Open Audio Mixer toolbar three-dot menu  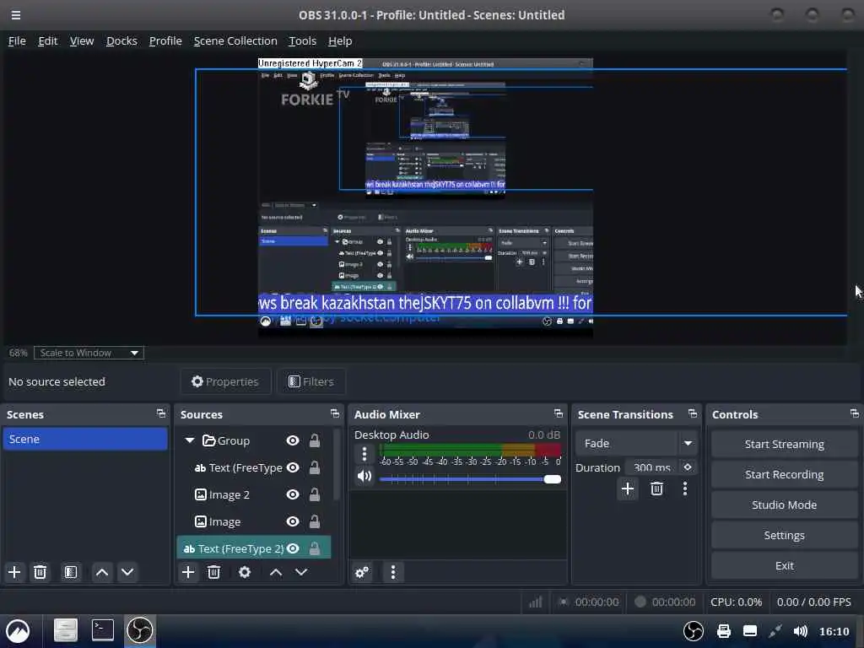tap(393, 572)
